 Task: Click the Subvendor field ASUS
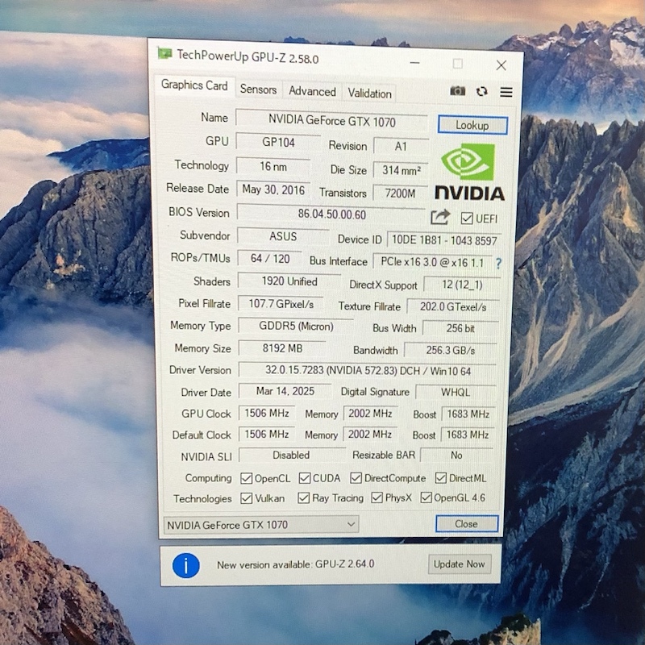point(283,236)
